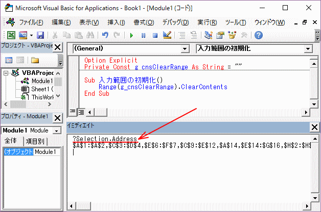Open 挿入(I) menu

coord(116,22)
